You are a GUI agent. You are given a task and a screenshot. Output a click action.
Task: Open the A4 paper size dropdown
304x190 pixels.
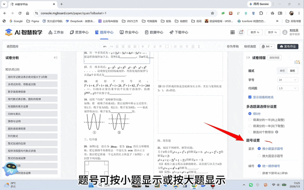click(267, 47)
